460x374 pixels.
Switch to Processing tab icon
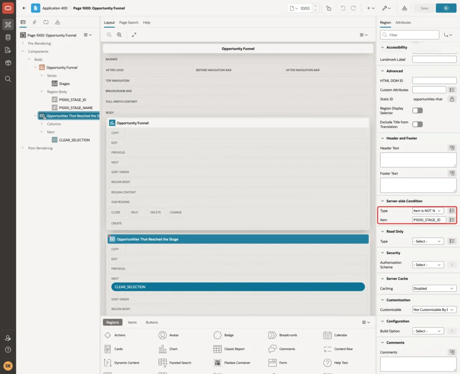point(46,22)
